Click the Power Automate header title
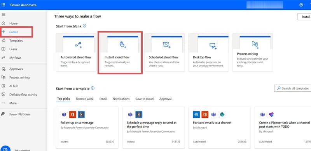The height and width of the screenshot is (151, 311). pyautogui.click(x=23, y=5)
